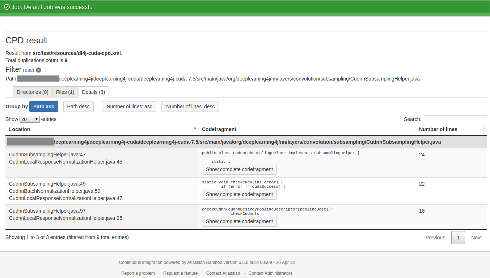Screen dimensions: 490x278
Task: Switch grouping to 'Path desc'
Action: [78, 106]
